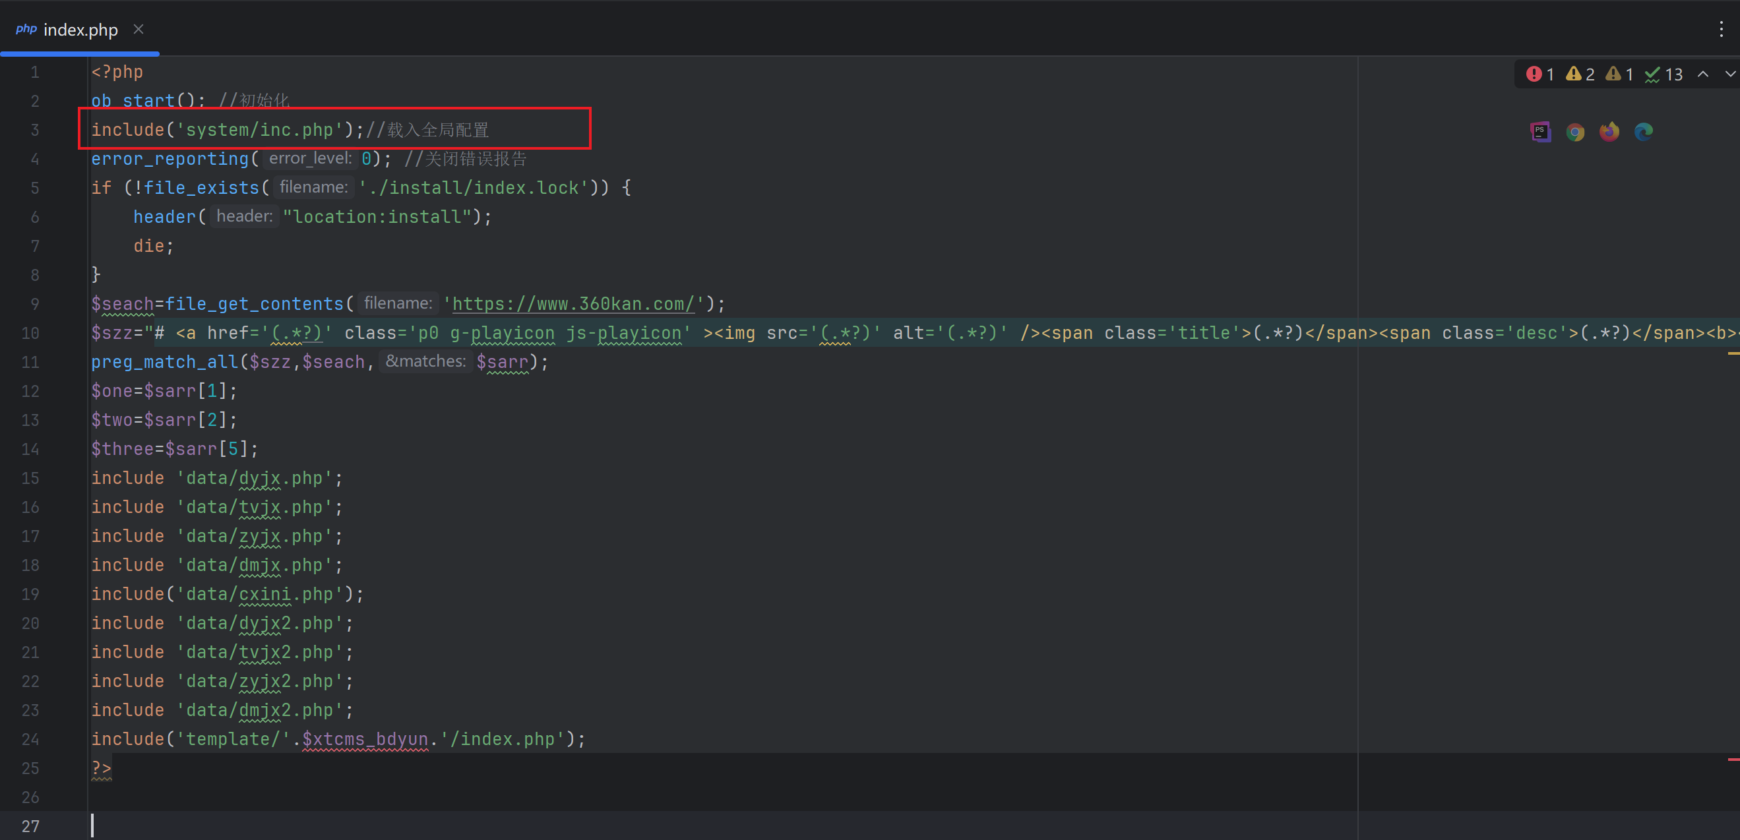This screenshot has height=840, width=1740.
Task: Click include('data/cxini.php') line
Action: click(228, 594)
